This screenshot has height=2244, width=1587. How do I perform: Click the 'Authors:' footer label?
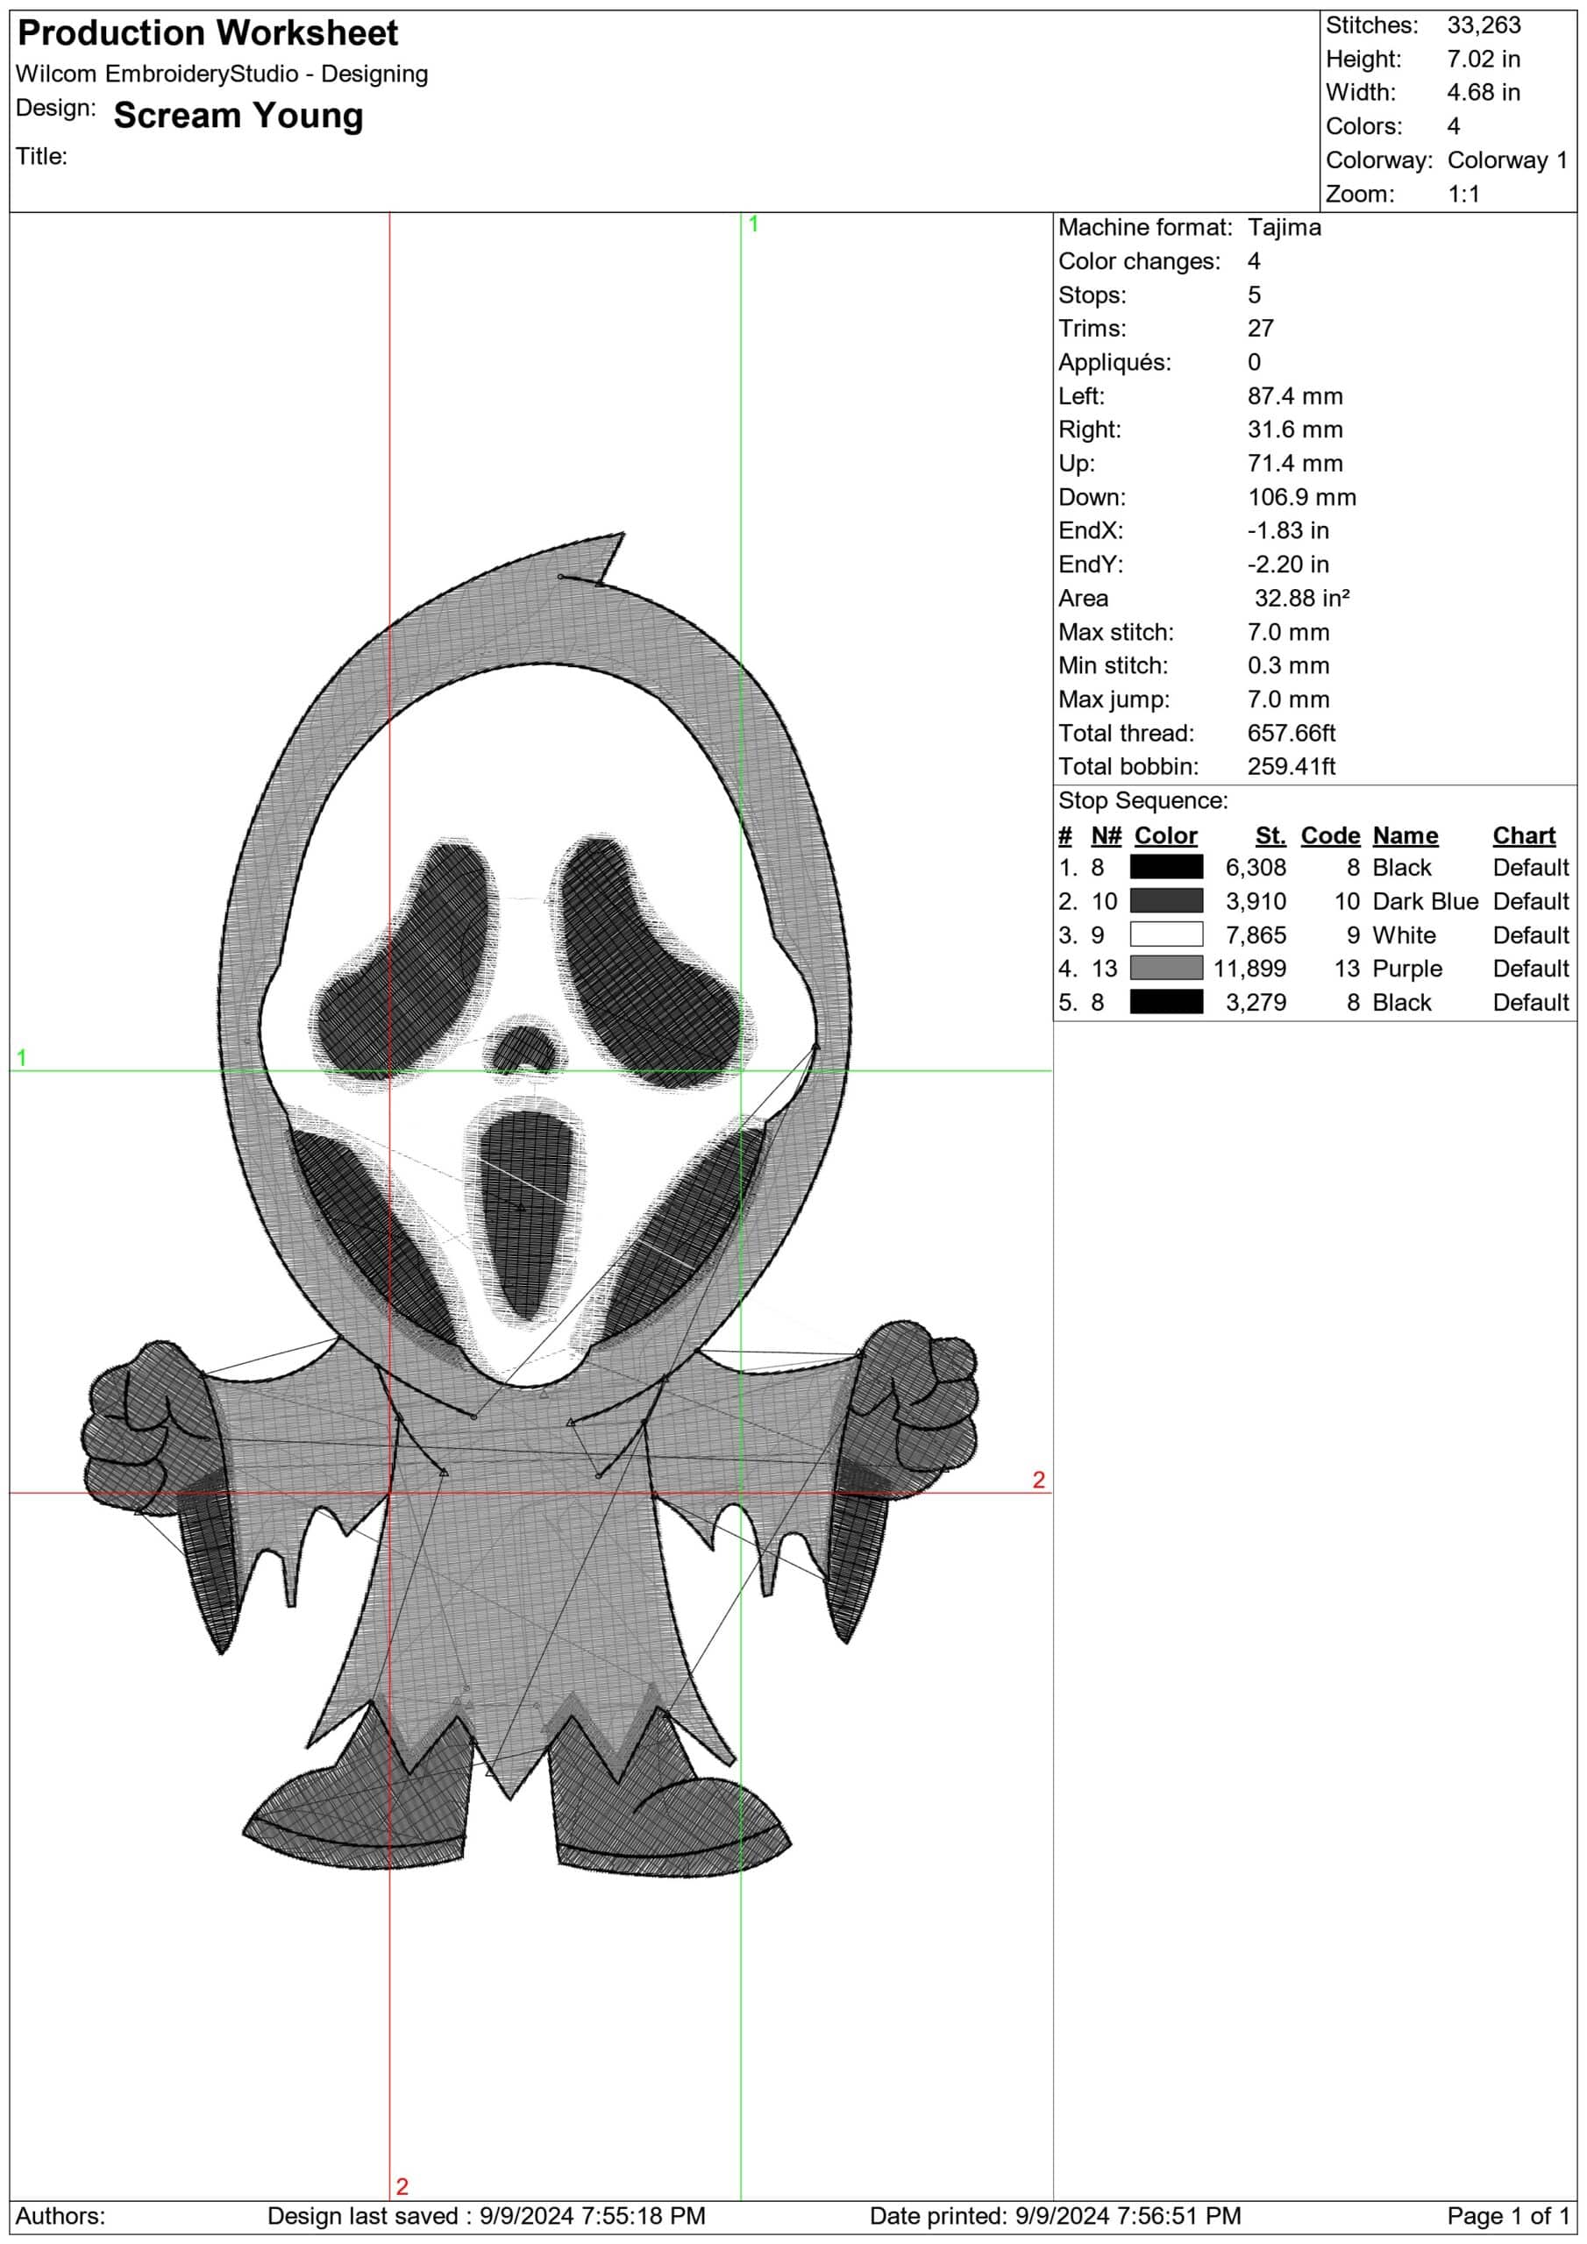click(x=60, y=2216)
